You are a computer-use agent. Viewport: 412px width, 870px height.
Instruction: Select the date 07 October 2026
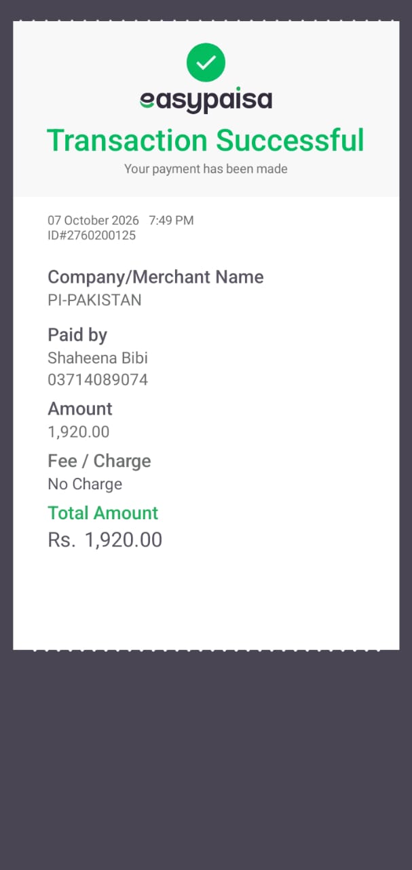(x=93, y=220)
